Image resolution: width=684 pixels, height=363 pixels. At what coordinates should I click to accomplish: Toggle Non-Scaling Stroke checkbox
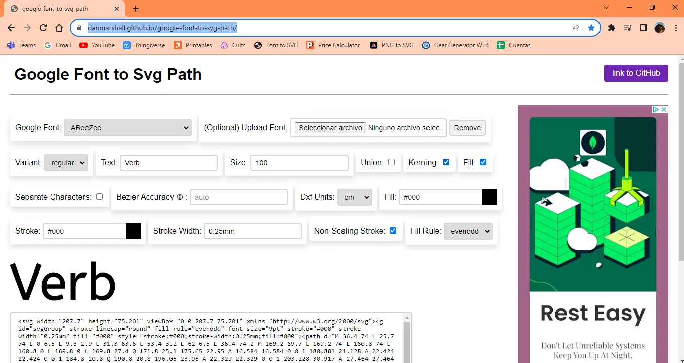pyautogui.click(x=393, y=231)
